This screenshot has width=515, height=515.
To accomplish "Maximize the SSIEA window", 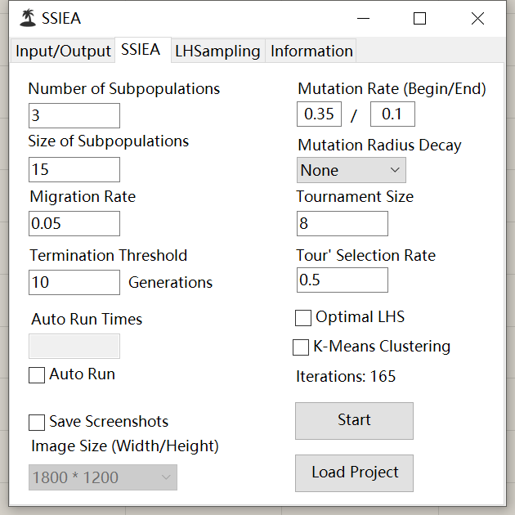I will pyautogui.click(x=419, y=18).
